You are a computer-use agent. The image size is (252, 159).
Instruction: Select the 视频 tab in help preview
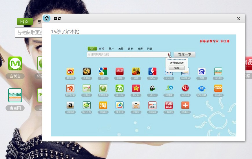140,49
